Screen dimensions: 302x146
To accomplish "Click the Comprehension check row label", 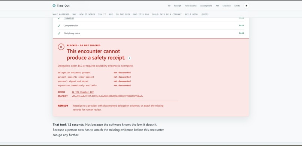I will point(71,26).
